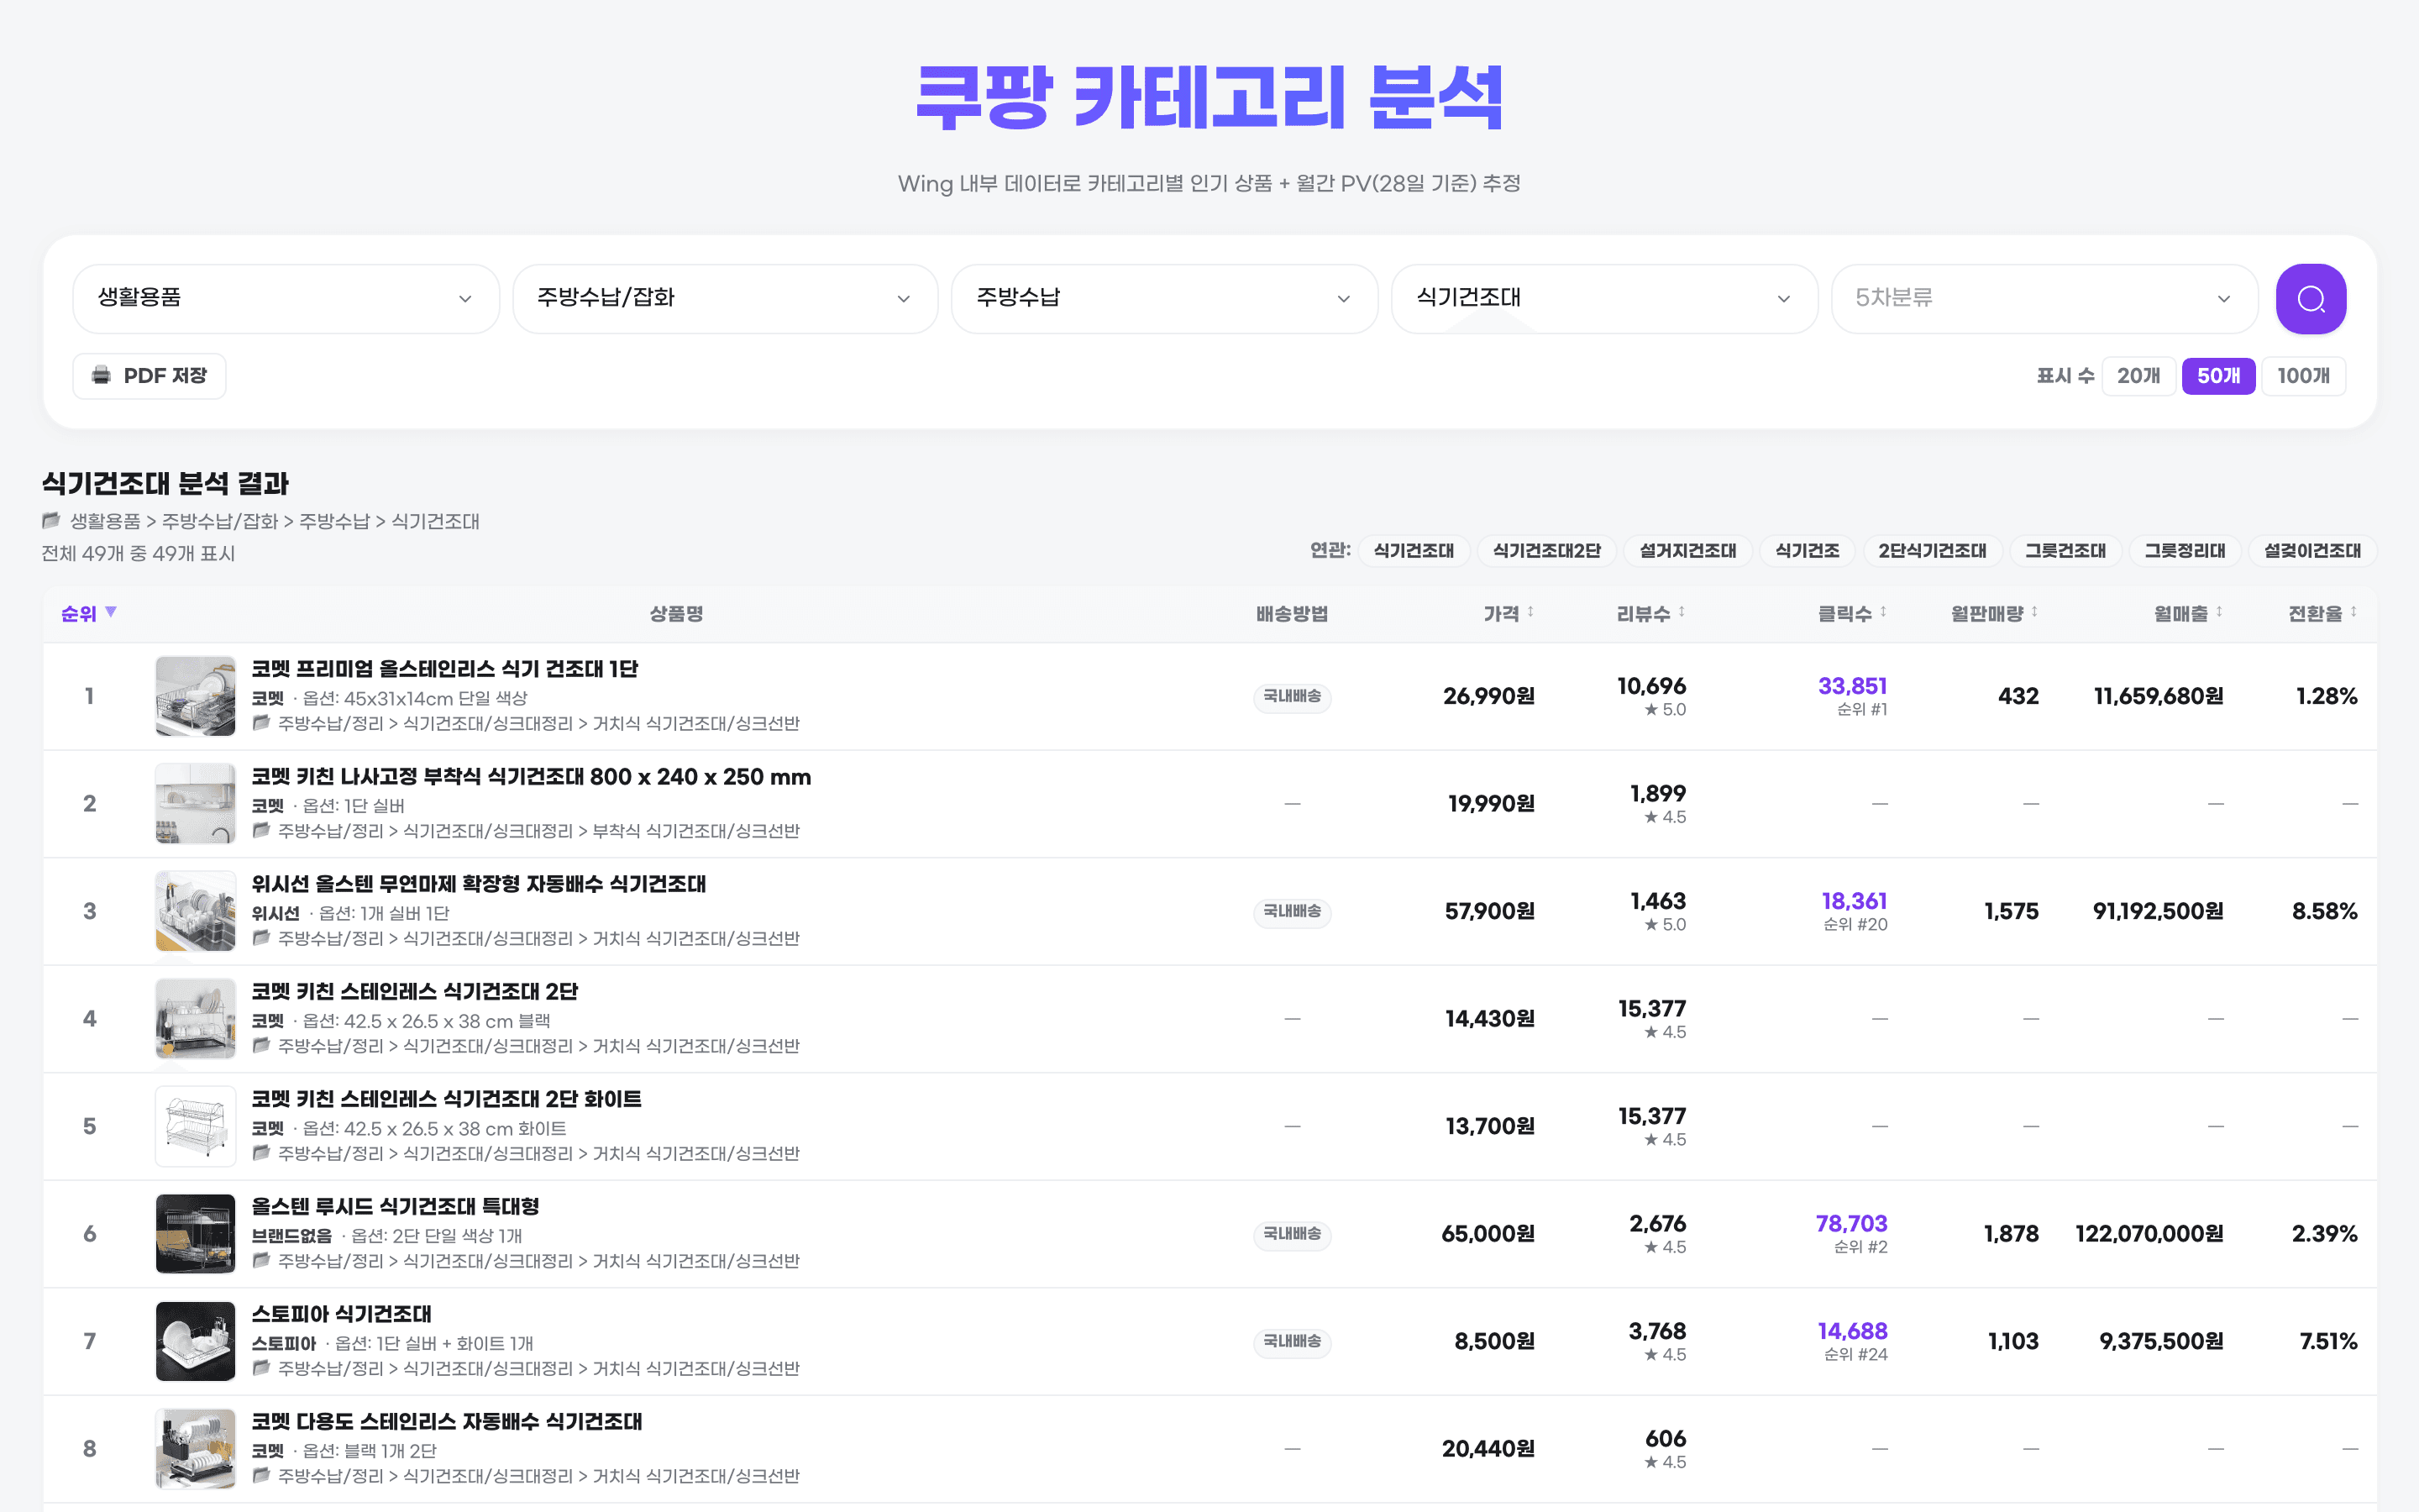Open the thumbnail for 위시선 올스텐 무연마제 식기건조대
This screenshot has width=2419, height=1512.
[195, 911]
